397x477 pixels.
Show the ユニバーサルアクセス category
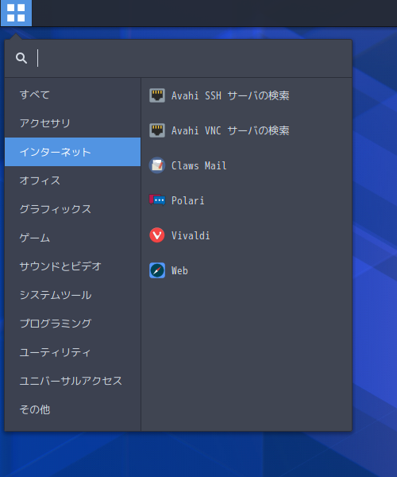72,381
